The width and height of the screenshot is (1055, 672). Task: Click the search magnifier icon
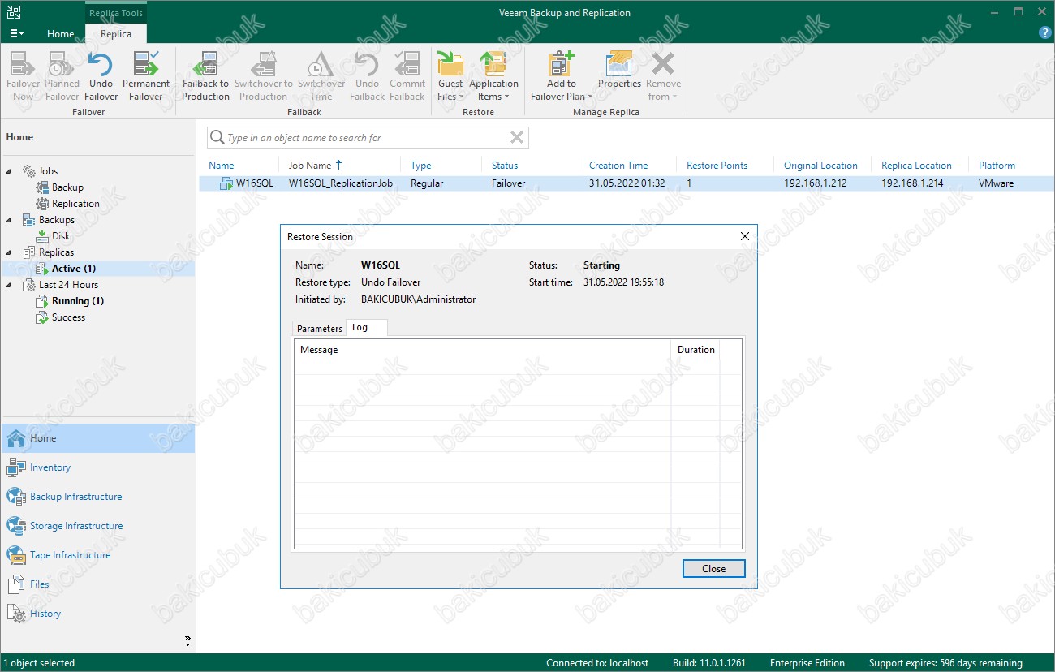[x=217, y=137]
